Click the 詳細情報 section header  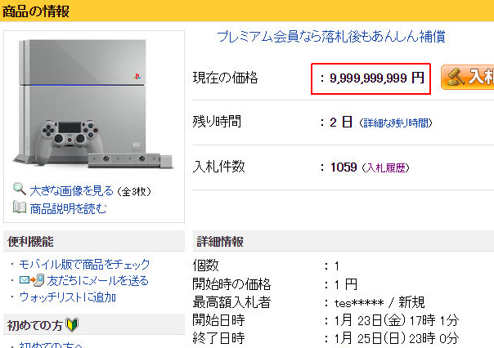click(x=220, y=242)
